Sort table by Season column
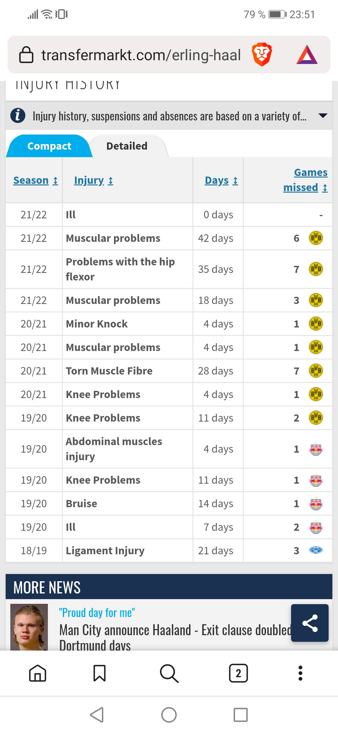 (x=35, y=180)
